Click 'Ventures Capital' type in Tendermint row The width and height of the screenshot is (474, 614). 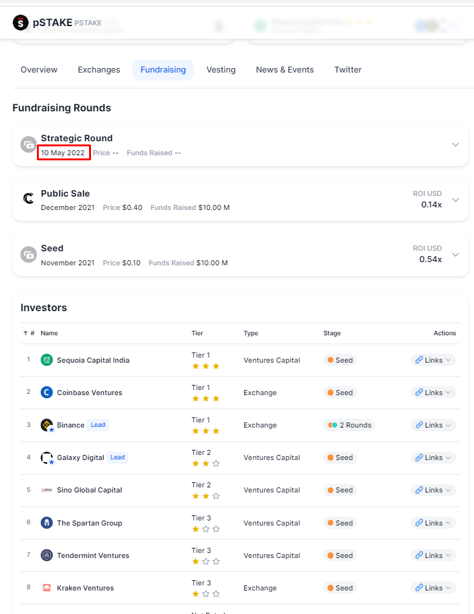click(x=272, y=555)
